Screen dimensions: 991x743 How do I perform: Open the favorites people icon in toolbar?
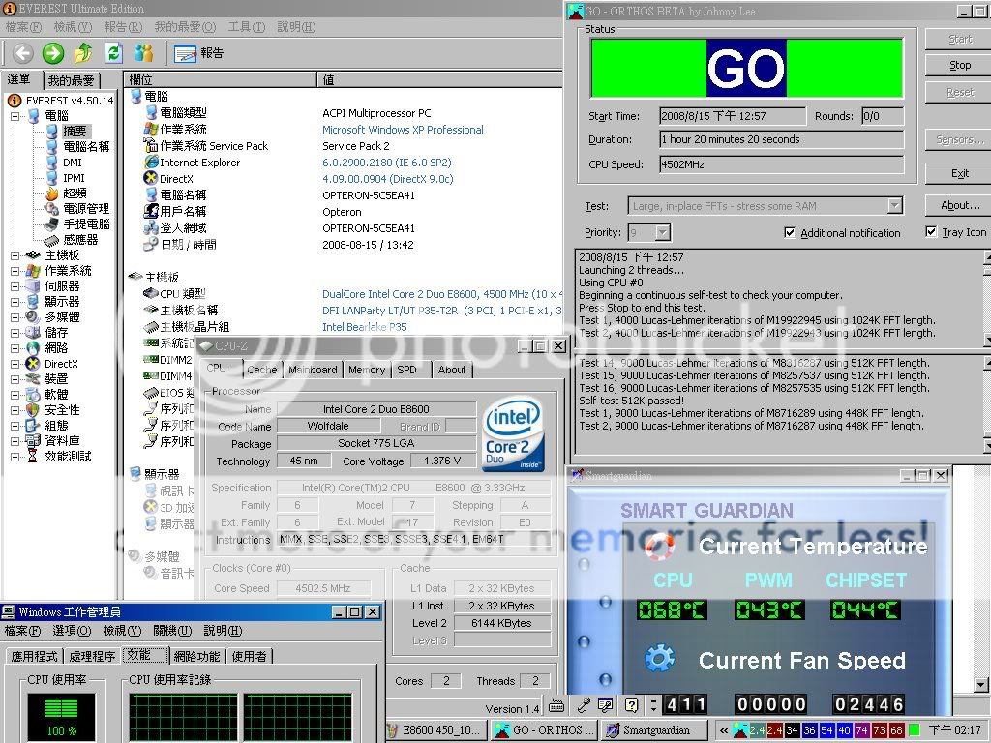(x=144, y=53)
